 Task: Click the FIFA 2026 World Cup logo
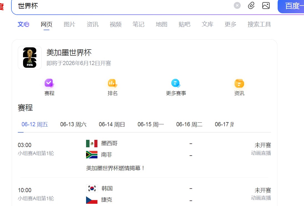(x=30, y=58)
